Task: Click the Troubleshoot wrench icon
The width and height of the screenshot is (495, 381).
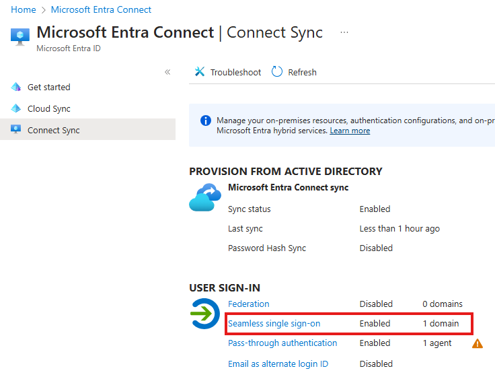Action: [200, 72]
